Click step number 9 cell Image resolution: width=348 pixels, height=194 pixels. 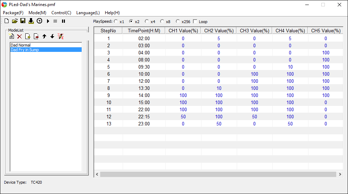tap(108, 95)
